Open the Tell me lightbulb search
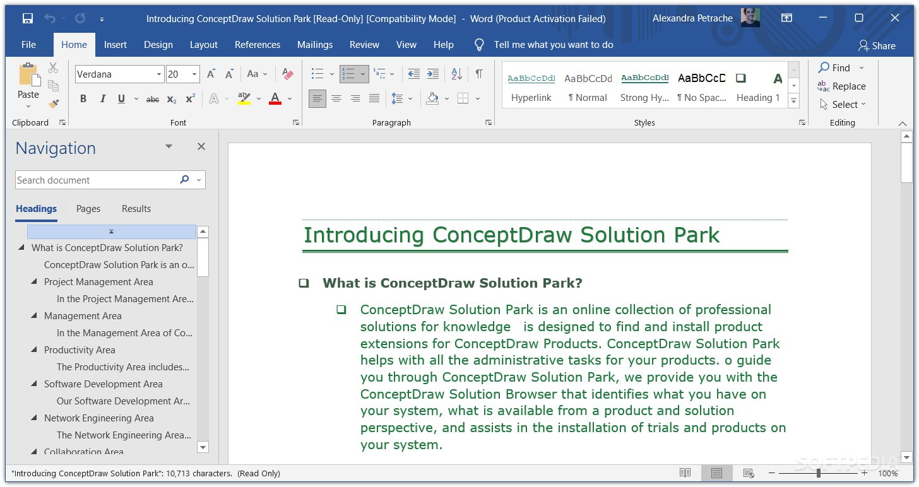The image size is (919, 487). [480, 45]
